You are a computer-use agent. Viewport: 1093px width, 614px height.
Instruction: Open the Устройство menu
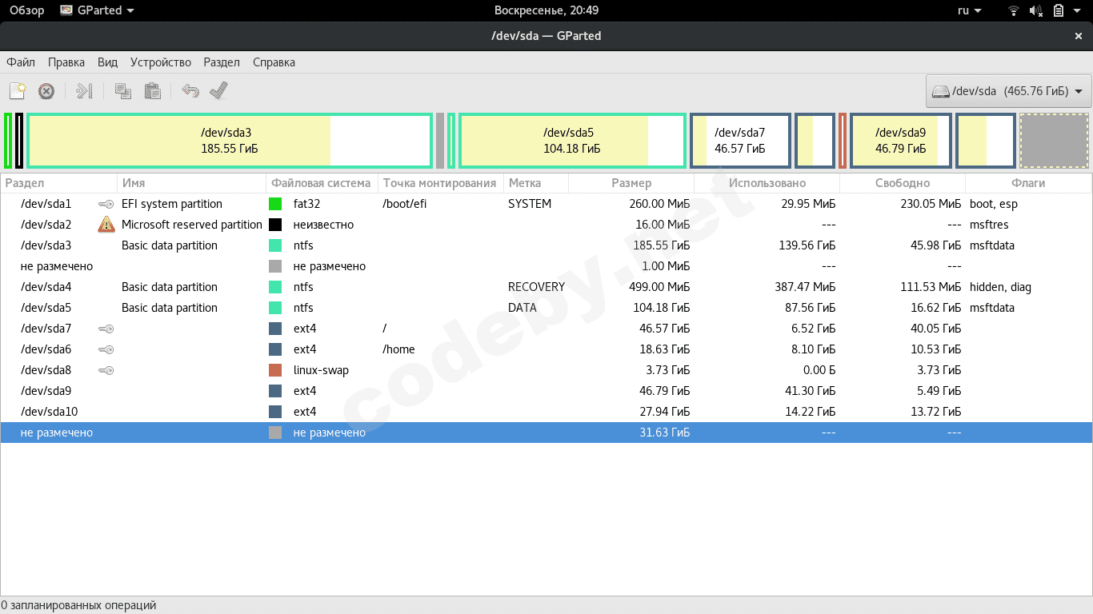(161, 62)
